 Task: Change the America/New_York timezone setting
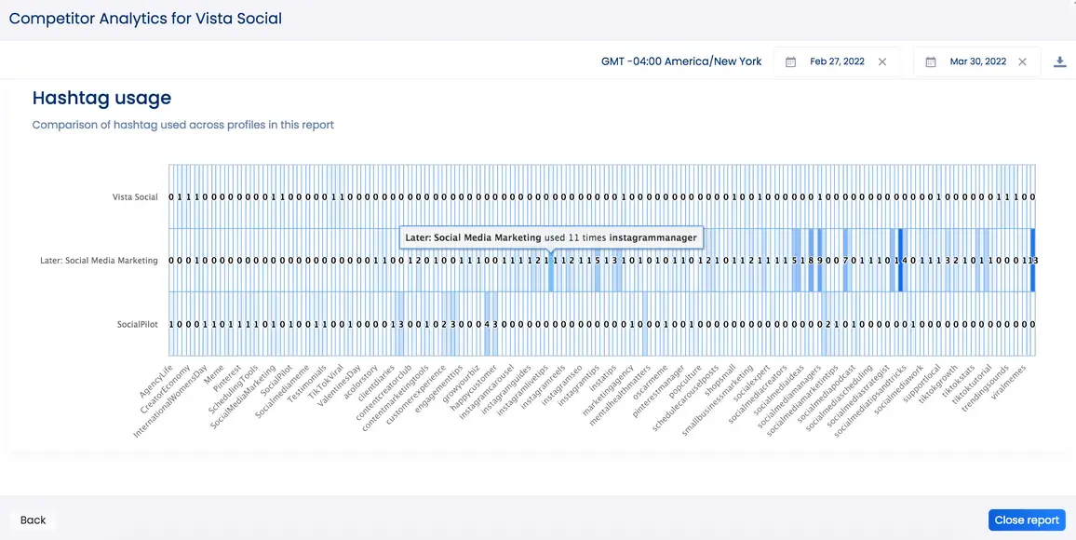click(x=681, y=61)
